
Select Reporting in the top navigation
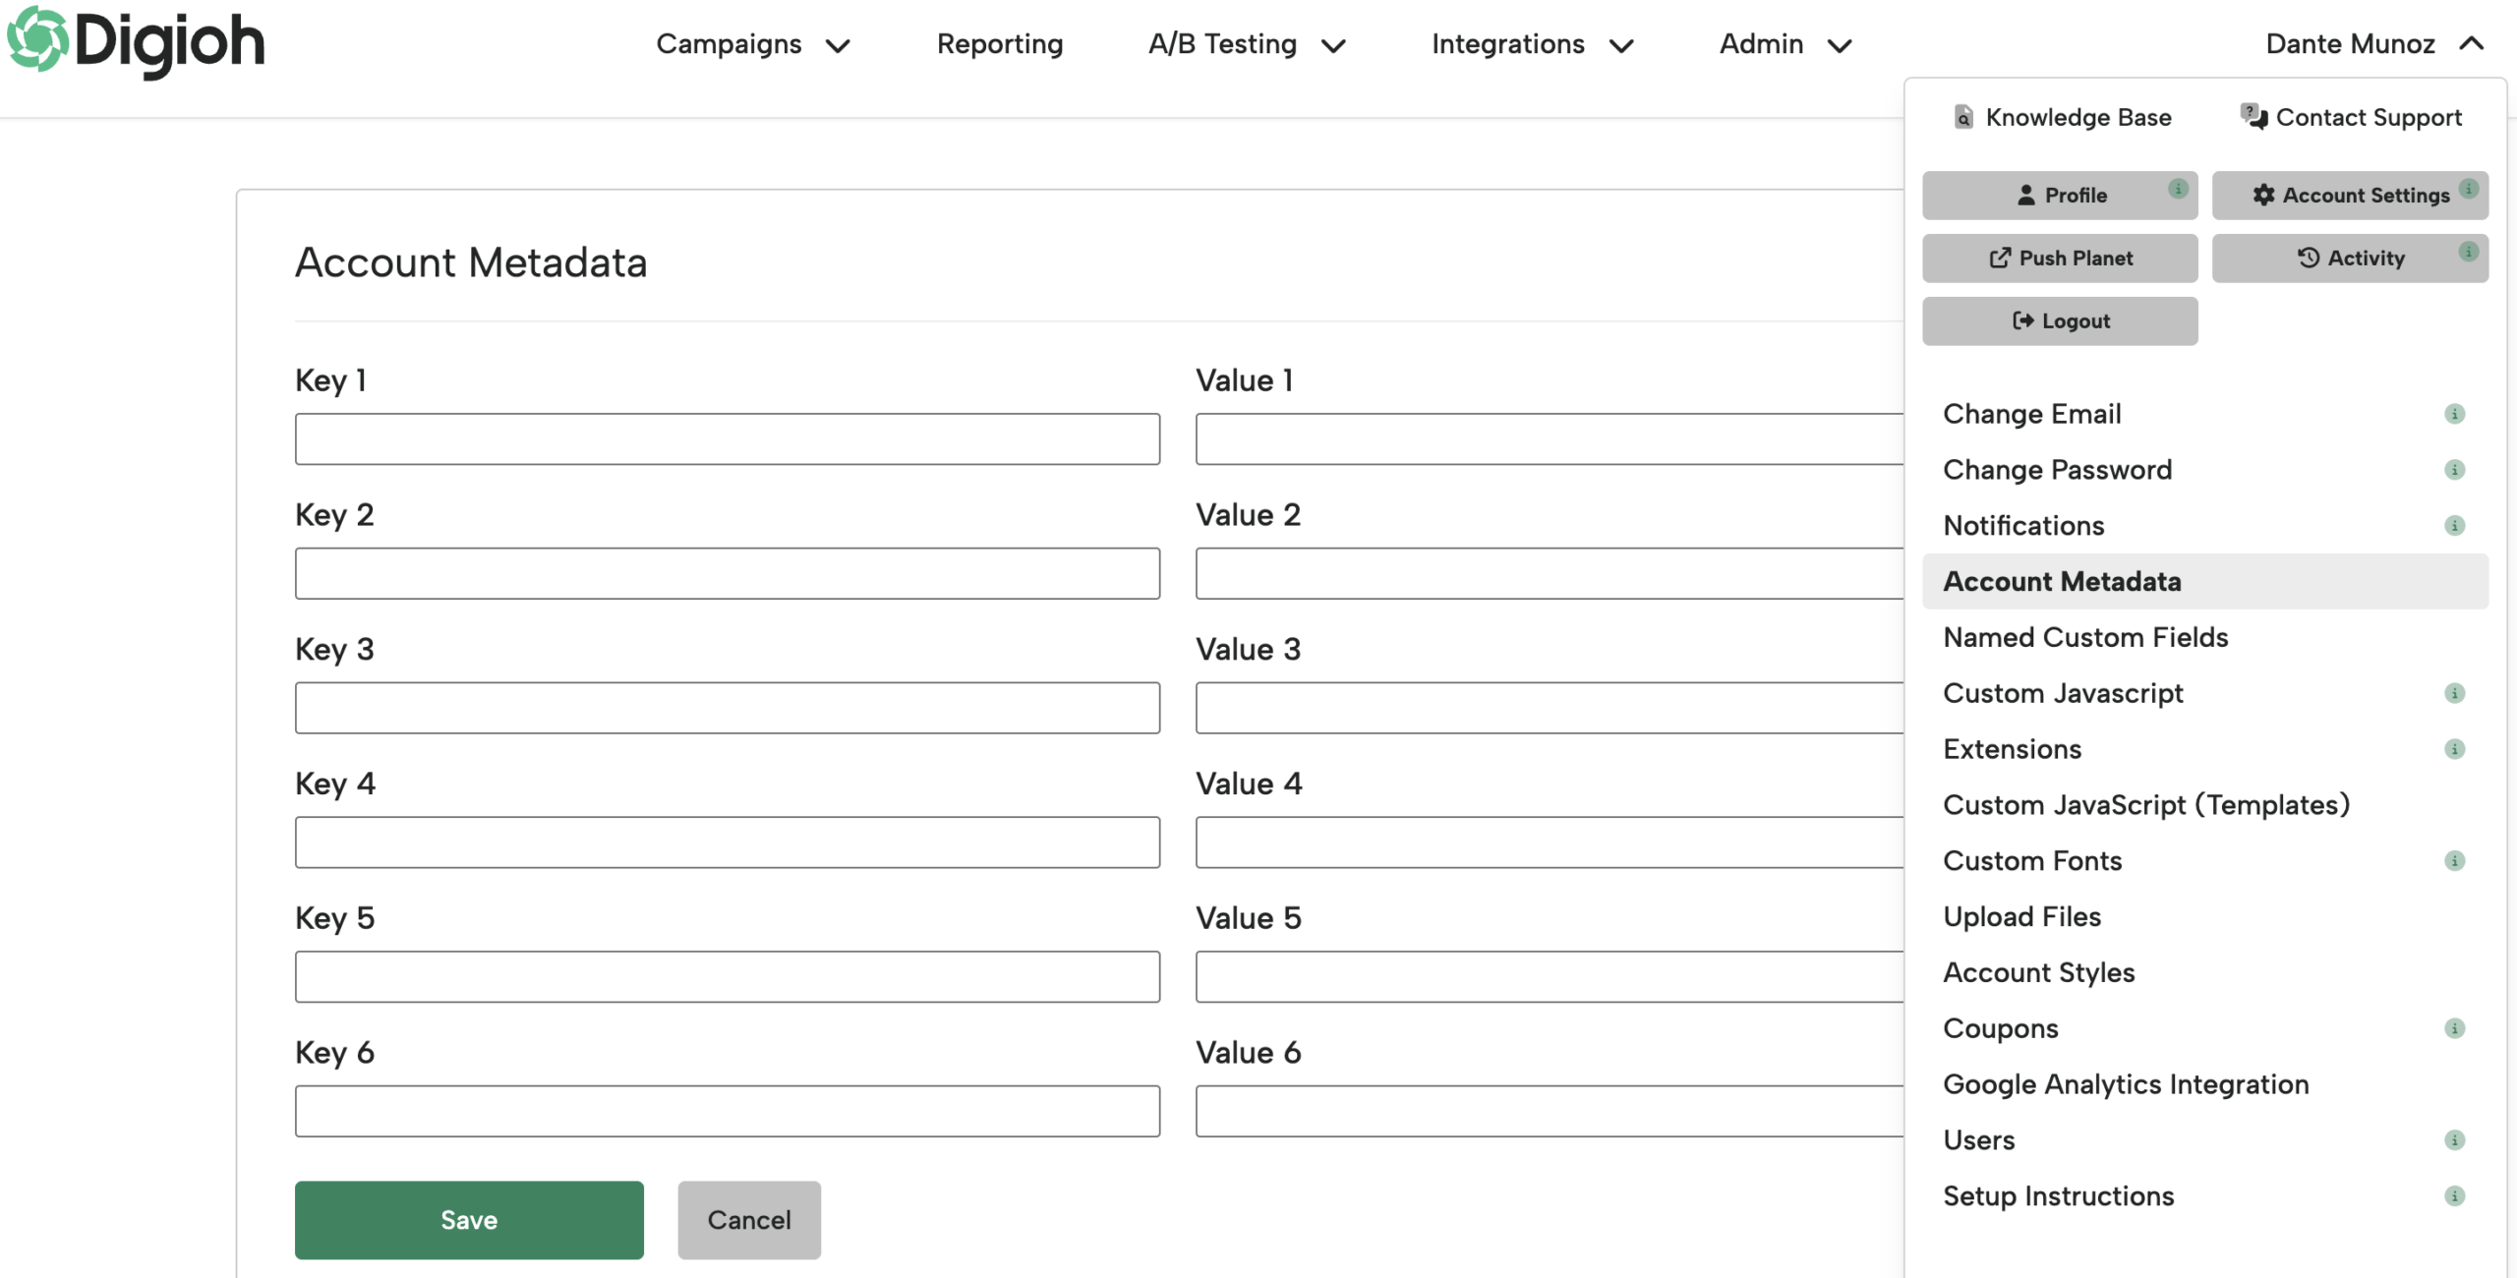(1000, 44)
